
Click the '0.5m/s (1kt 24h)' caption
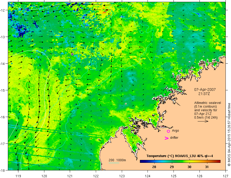click(206, 118)
